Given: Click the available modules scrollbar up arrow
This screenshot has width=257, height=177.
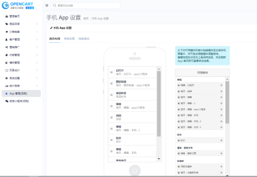Looking at the screenshot, I should point(227,79).
